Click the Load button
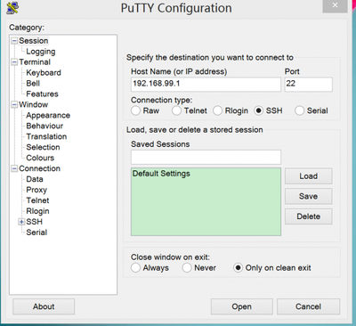The image size is (356, 326). (x=309, y=176)
